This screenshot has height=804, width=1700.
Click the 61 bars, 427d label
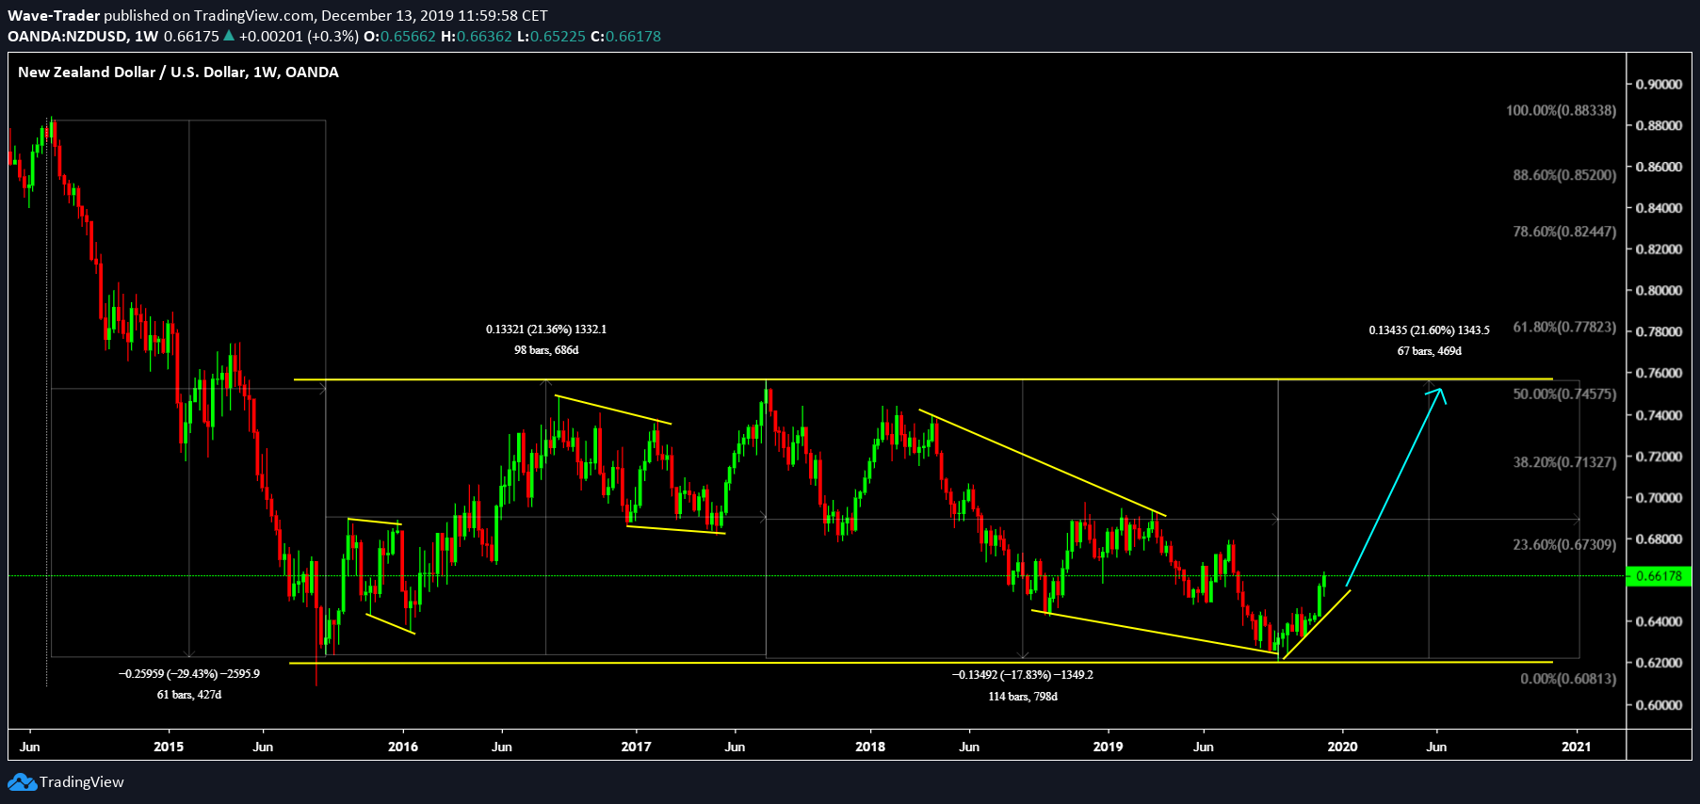(189, 695)
